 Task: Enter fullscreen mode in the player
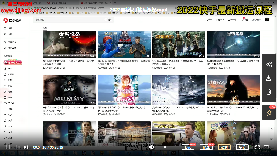258,147
